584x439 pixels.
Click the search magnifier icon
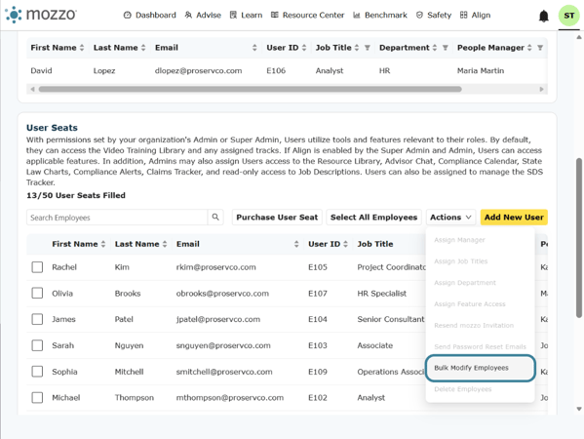(215, 218)
